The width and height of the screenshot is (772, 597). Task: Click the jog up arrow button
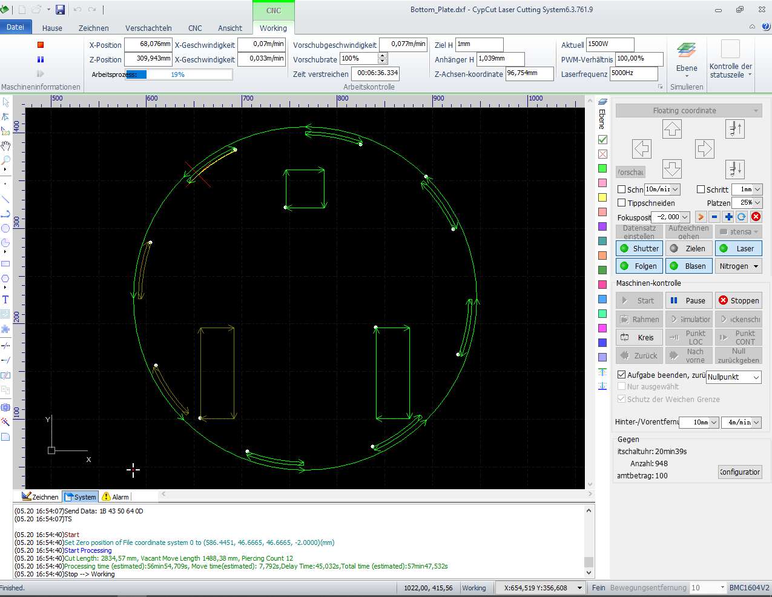(672, 129)
